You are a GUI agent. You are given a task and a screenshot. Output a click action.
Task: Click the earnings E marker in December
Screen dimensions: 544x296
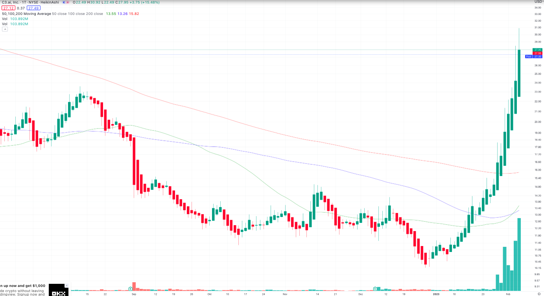(x=375, y=289)
